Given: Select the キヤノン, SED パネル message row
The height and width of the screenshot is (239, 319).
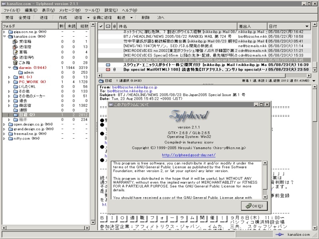Looking at the screenshot, I should point(204,46).
